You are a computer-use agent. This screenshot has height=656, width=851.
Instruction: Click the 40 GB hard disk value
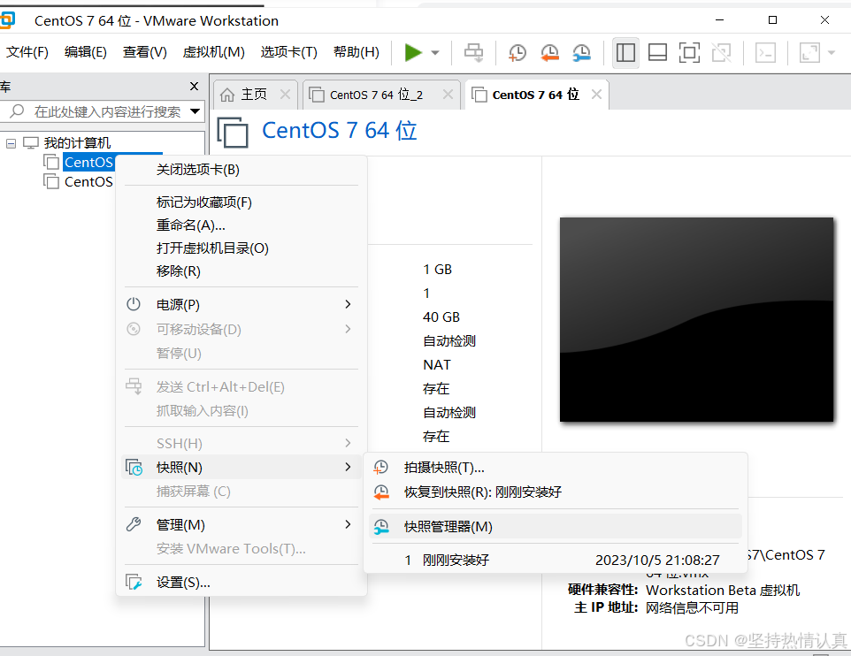coord(441,317)
